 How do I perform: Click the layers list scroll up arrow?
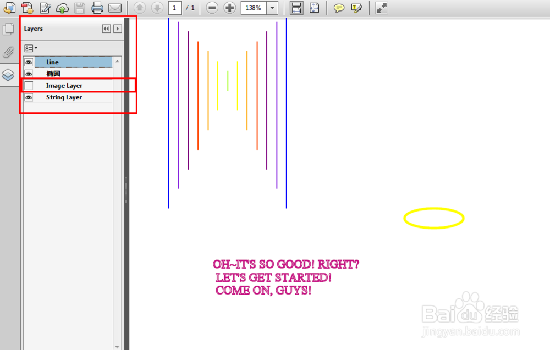click(x=118, y=62)
